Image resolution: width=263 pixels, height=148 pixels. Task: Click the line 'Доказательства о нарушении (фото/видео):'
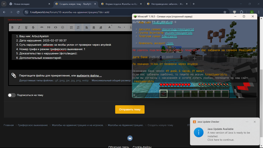pos(48,53)
